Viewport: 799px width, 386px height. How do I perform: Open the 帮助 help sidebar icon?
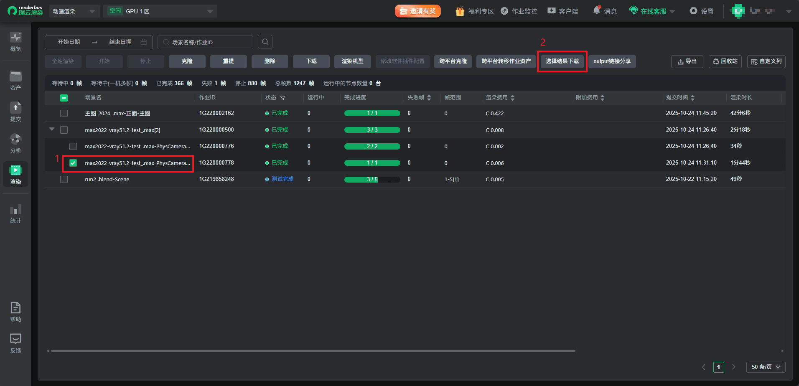[15, 312]
